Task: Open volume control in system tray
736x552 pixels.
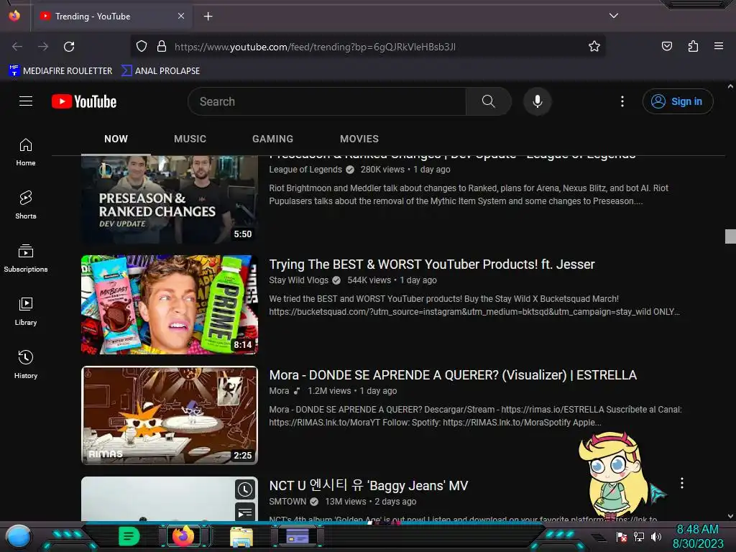Action: point(656,536)
